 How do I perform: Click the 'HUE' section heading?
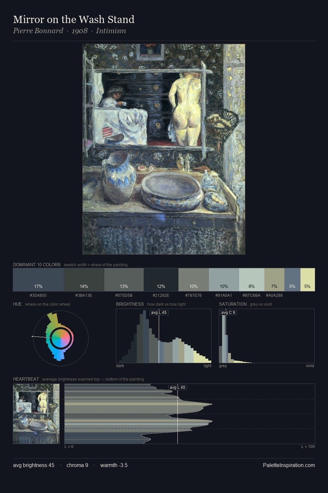tap(17, 304)
